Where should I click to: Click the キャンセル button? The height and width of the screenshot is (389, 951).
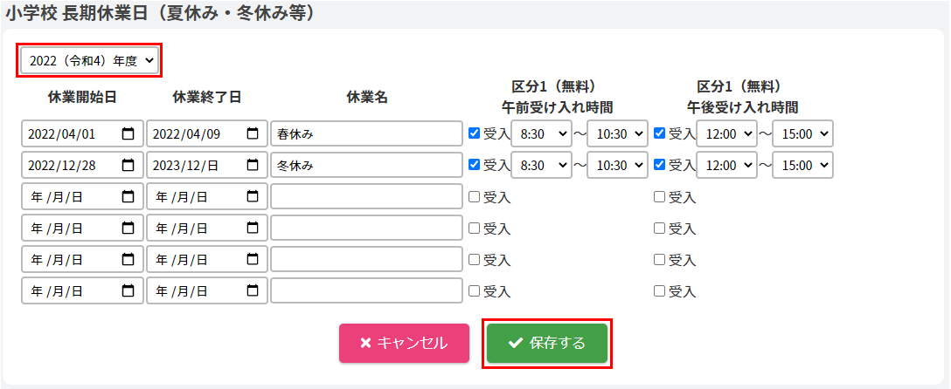tap(404, 343)
